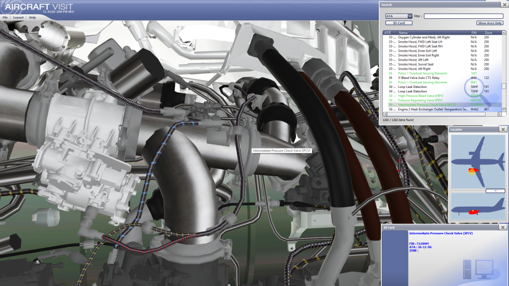Sort results by the ATA column header

(x=390, y=33)
